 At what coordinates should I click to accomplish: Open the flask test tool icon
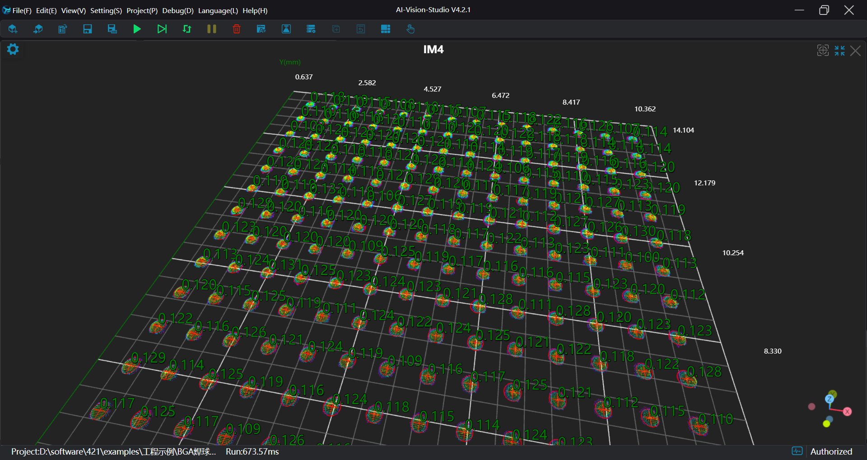pyautogui.click(x=286, y=29)
